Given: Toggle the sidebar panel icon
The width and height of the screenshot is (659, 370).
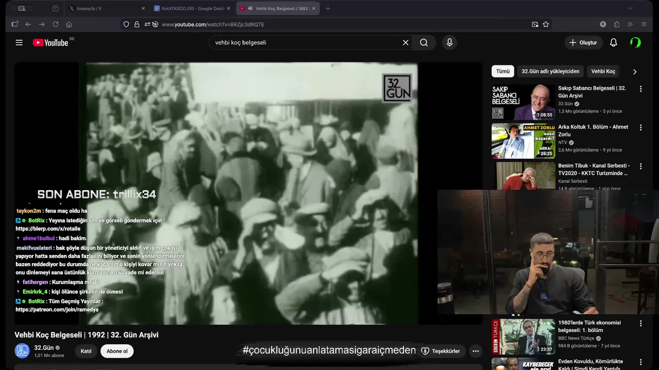Looking at the screenshot, I should point(14,24).
